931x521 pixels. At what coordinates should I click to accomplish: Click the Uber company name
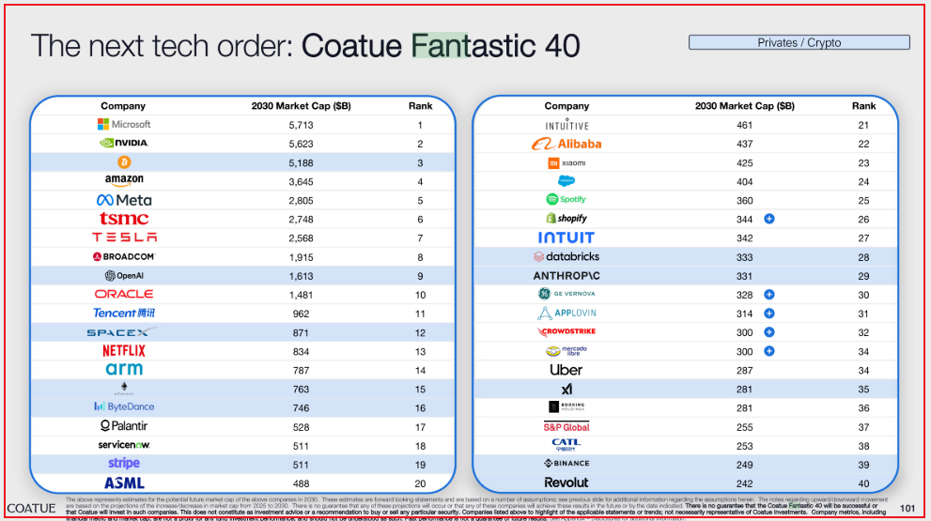[x=566, y=370]
